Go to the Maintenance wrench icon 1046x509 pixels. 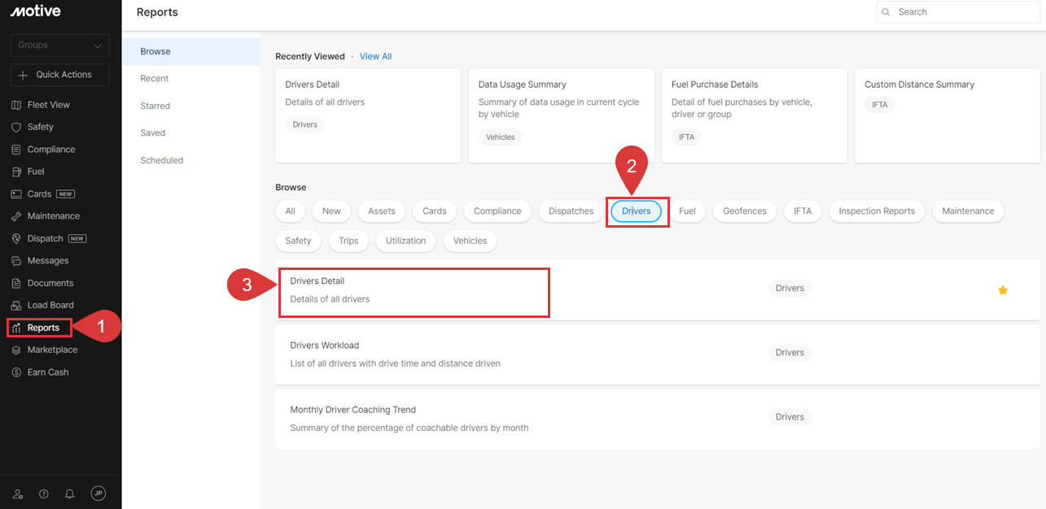click(x=16, y=216)
